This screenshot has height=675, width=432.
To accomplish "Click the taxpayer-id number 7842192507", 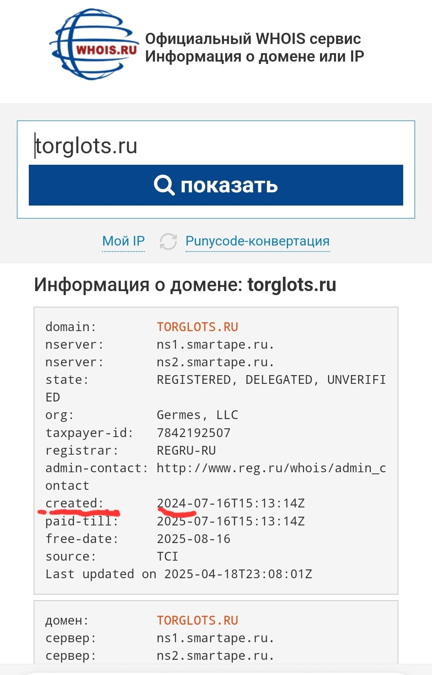I will (x=194, y=433).
